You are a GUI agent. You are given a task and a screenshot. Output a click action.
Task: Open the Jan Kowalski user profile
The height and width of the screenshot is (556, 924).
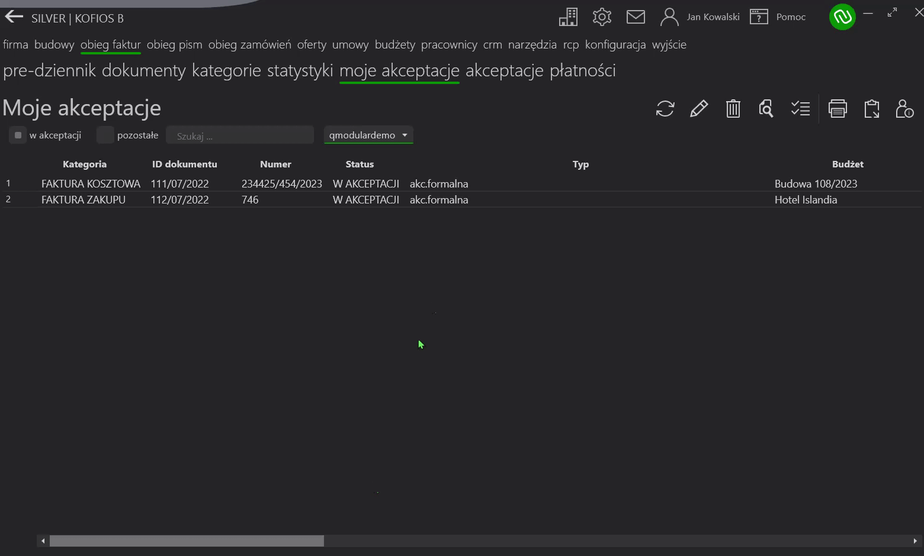[x=669, y=17]
